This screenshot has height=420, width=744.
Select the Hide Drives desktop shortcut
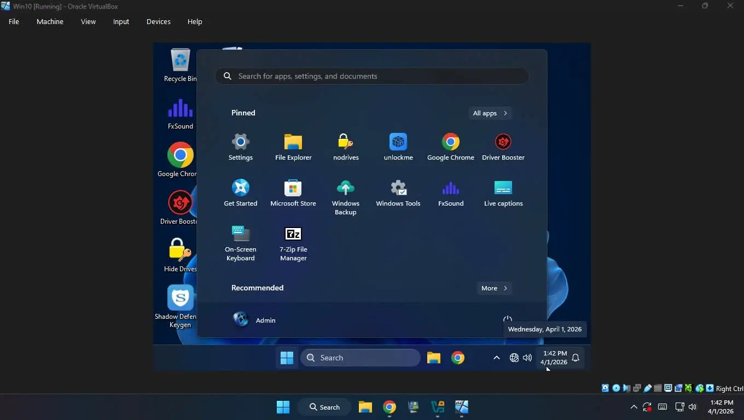[180, 255]
